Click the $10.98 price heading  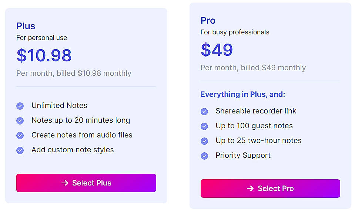click(x=44, y=55)
